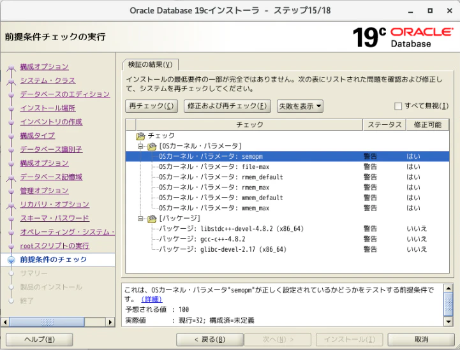Select current step 前提条件のチェック
The image size is (460, 350).
tap(54, 259)
